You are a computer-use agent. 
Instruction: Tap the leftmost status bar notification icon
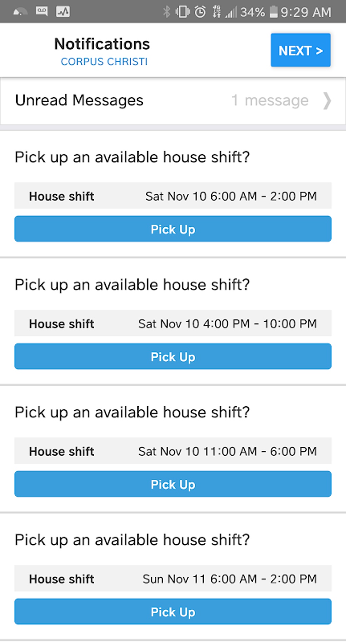click(x=20, y=12)
